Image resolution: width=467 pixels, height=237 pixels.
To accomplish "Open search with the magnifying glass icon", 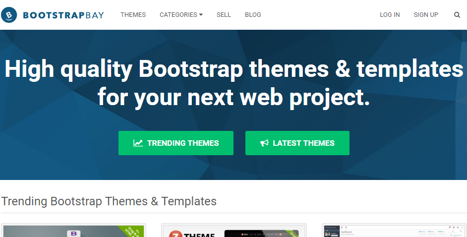I will pos(457,15).
